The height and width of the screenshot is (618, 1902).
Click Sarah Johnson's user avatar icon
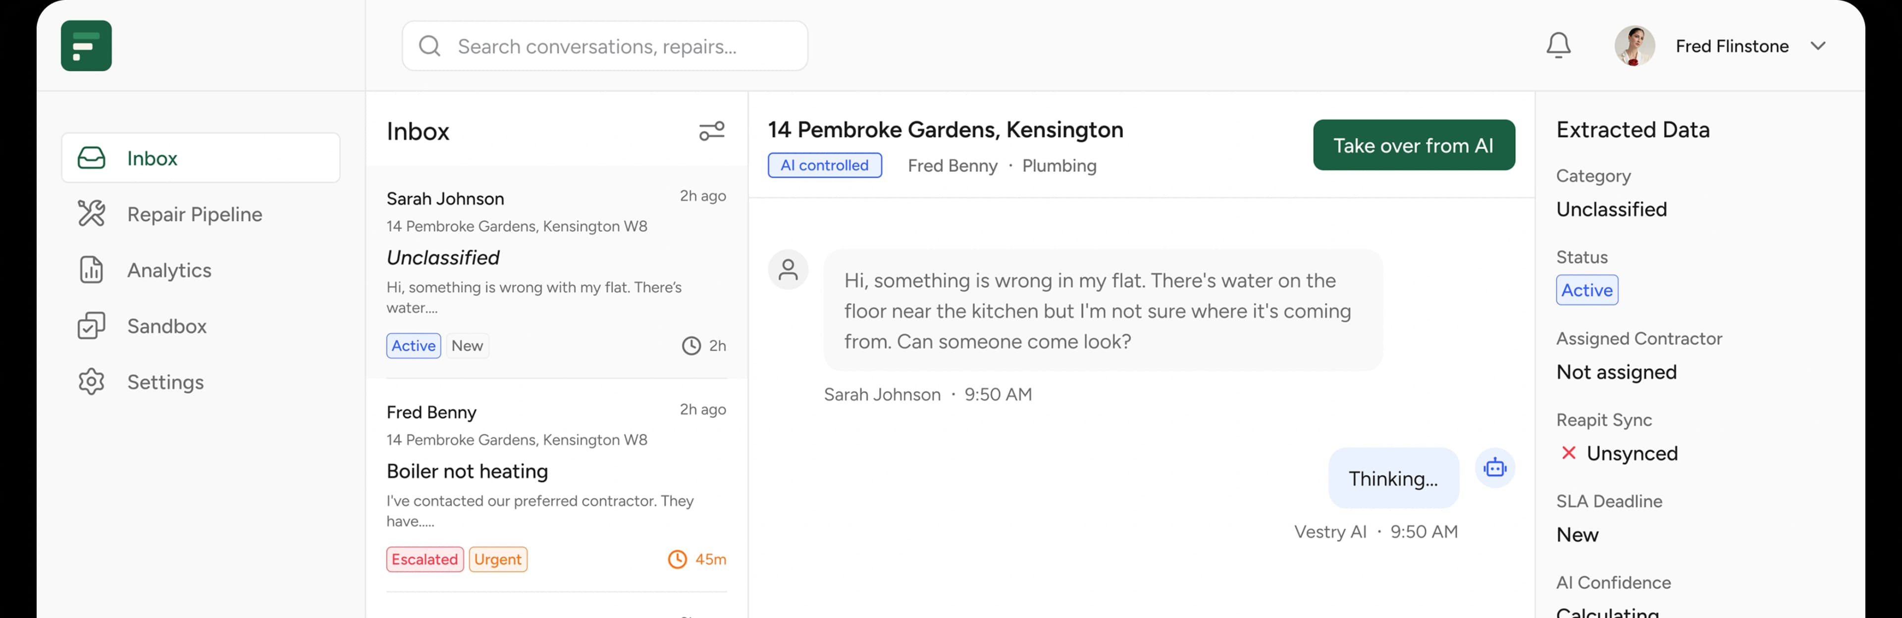click(x=788, y=269)
